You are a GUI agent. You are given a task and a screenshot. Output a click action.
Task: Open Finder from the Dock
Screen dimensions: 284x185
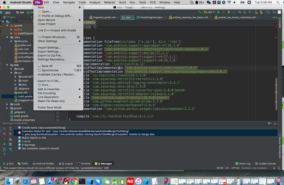(9, 181)
